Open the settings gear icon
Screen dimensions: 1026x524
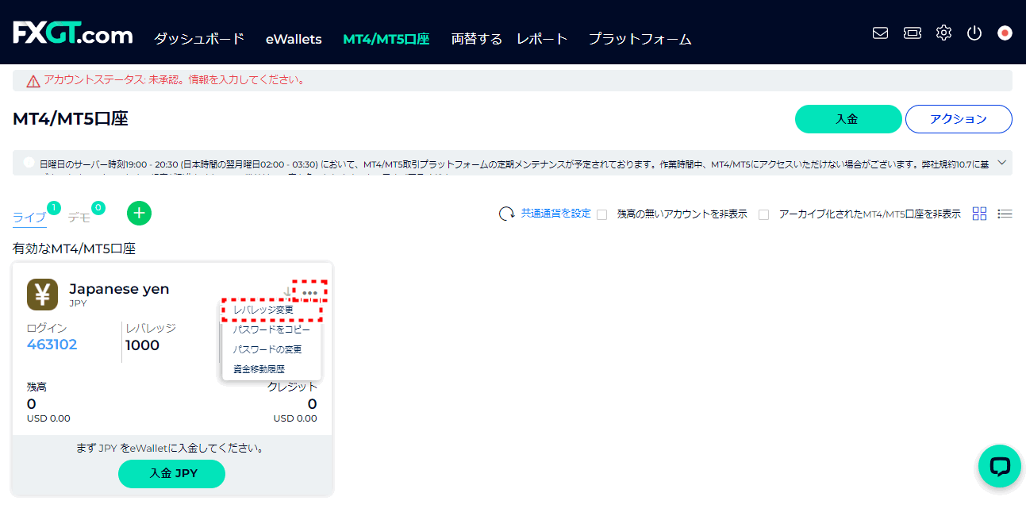(x=943, y=33)
